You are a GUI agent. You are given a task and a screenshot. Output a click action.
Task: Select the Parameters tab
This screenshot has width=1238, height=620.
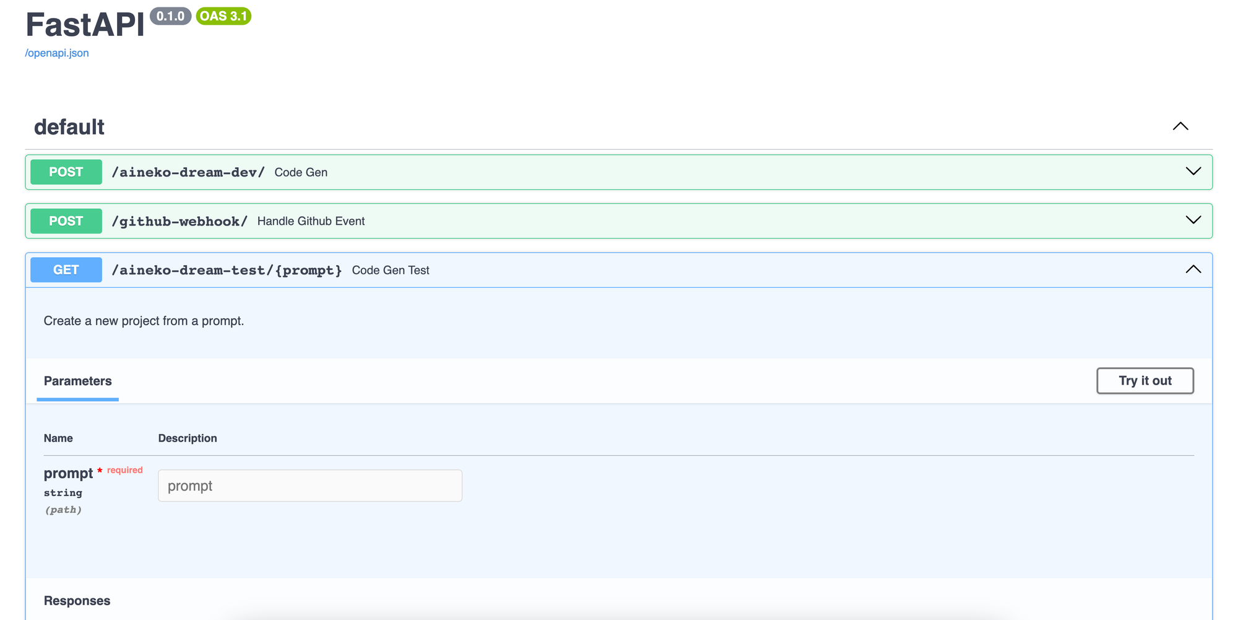pos(78,382)
